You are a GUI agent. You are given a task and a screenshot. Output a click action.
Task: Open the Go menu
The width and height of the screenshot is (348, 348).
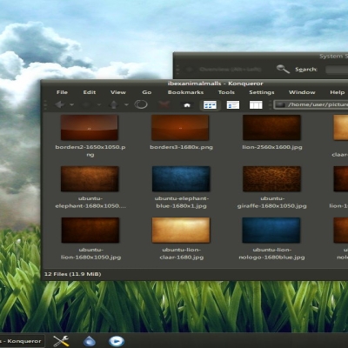pos(147,92)
